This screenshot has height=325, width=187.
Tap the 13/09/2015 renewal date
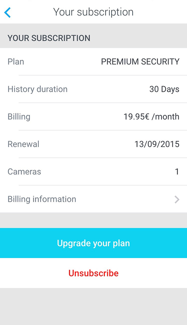(x=157, y=144)
